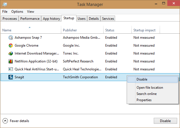
Task: Choose Disable in the context menu
Action: (x=153, y=79)
